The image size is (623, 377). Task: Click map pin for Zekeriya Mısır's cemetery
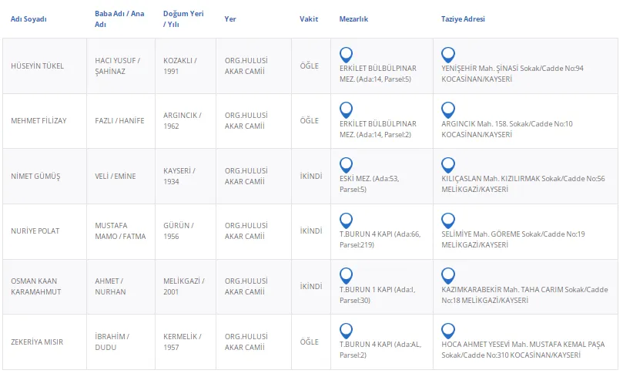pyautogui.click(x=347, y=331)
